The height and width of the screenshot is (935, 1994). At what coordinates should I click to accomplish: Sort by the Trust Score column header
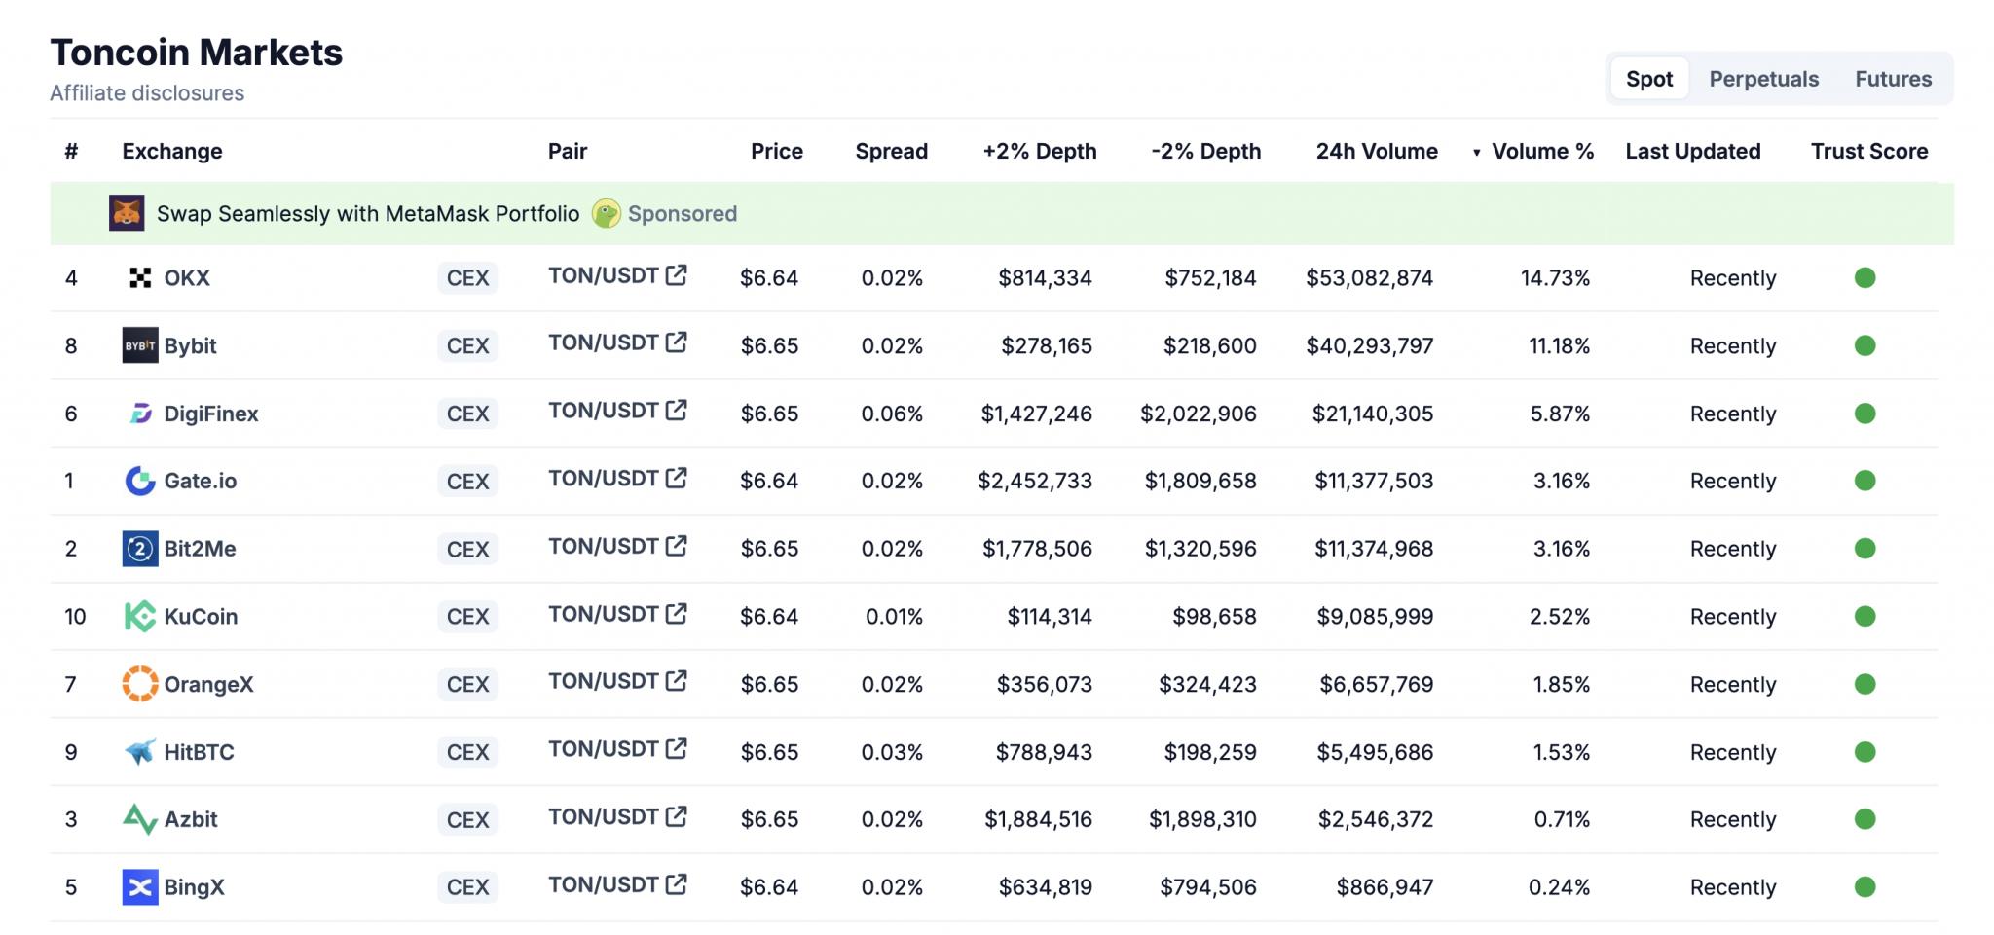1869,151
